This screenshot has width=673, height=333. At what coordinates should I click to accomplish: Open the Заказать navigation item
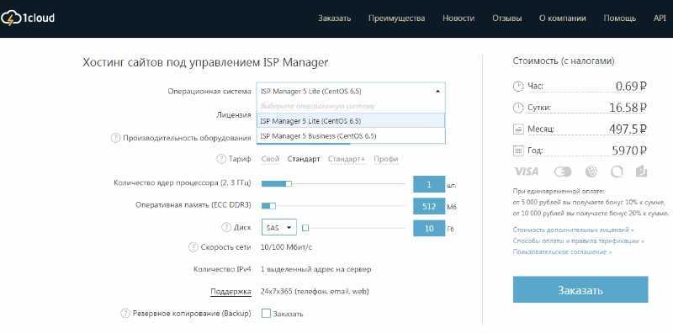(334, 18)
